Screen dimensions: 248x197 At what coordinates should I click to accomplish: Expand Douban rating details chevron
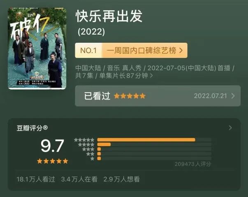pos(230,128)
